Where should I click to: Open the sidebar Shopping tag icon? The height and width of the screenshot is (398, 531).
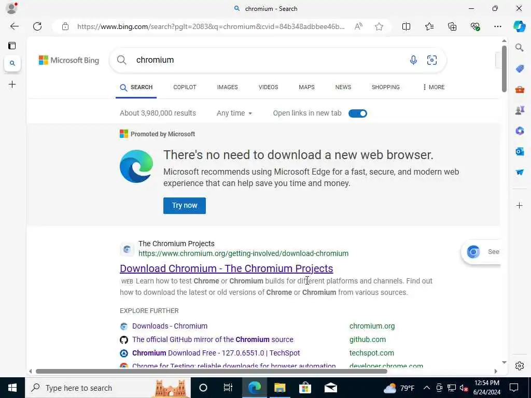(520, 69)
